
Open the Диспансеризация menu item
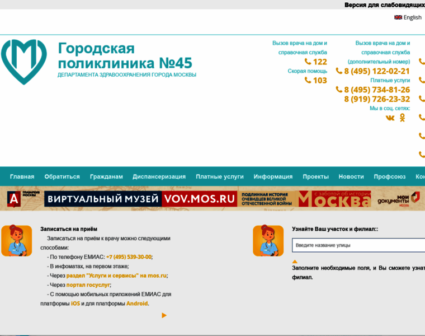tap(159, 176)
